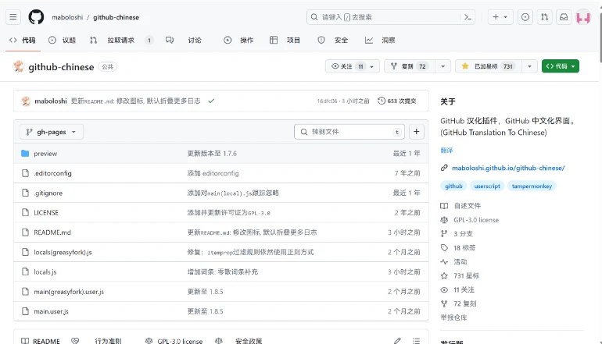Image resolution: width=602 pixels, height=344 pixels.
Task: Open the user profile avatar menu
Action: 583,17
